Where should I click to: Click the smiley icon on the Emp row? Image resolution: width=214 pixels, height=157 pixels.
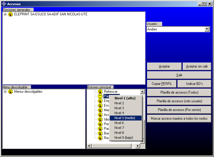pyautogui.click(x=100, y=101)
